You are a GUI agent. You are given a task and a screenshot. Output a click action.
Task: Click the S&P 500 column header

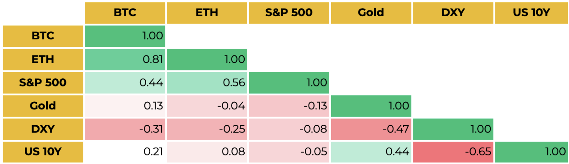[x=289, y=13]
